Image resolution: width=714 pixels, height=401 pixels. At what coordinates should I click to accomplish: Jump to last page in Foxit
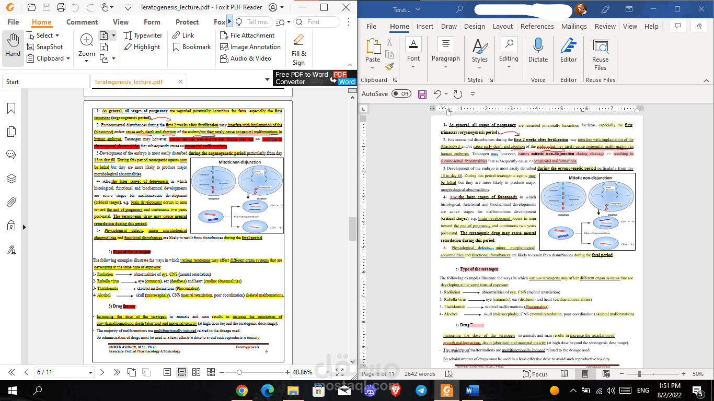(117, 372)
